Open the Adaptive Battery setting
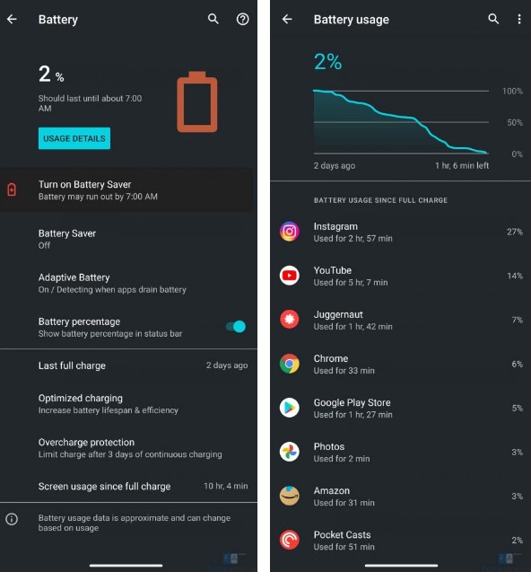531x572 pixels. [128, 283]
